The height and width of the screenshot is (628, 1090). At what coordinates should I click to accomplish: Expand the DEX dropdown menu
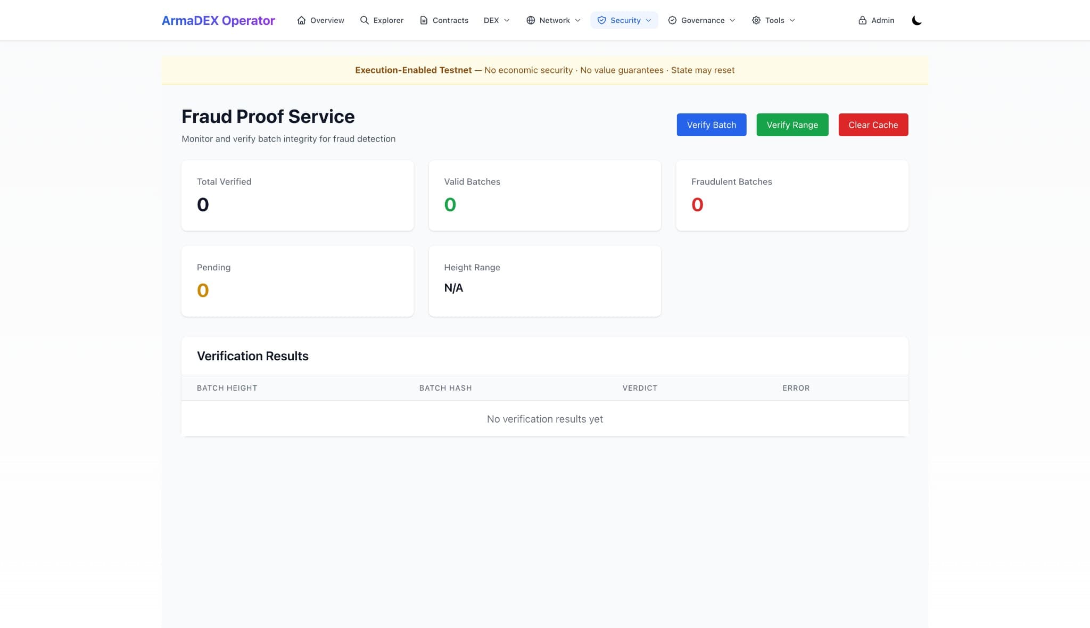click(496, 20)
